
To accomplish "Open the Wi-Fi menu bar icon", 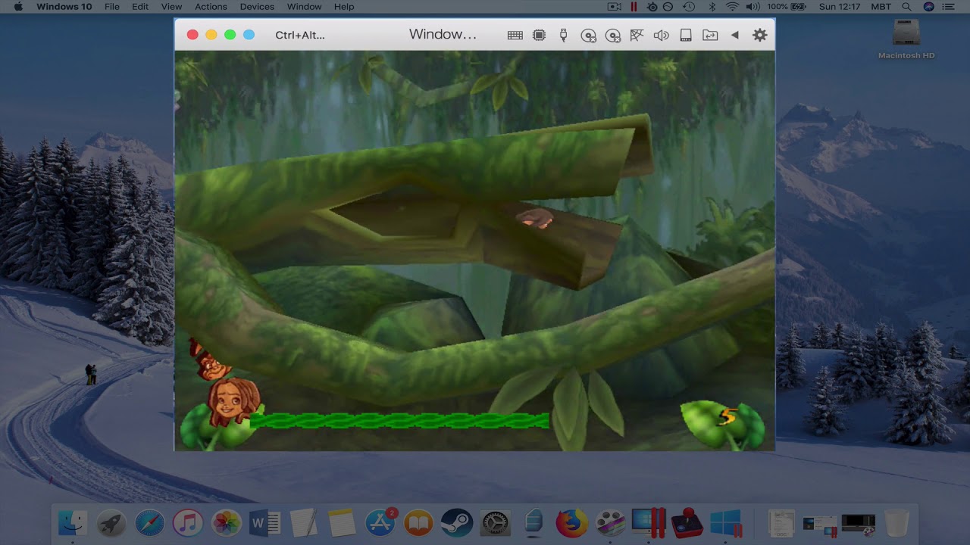I will point(732,7).
